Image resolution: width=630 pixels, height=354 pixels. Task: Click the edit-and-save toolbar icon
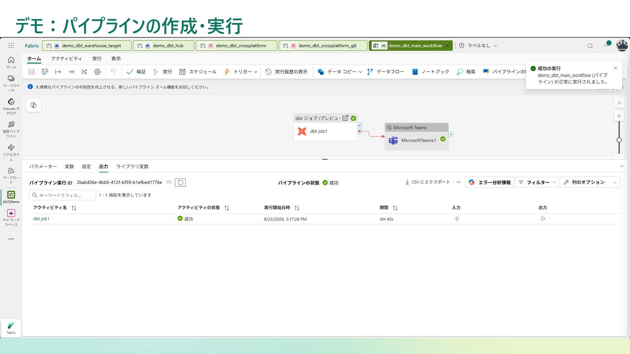[x=45, y=72]
